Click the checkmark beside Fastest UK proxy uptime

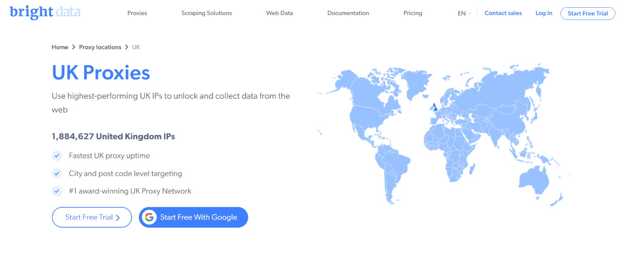click(x=57, y=155)
